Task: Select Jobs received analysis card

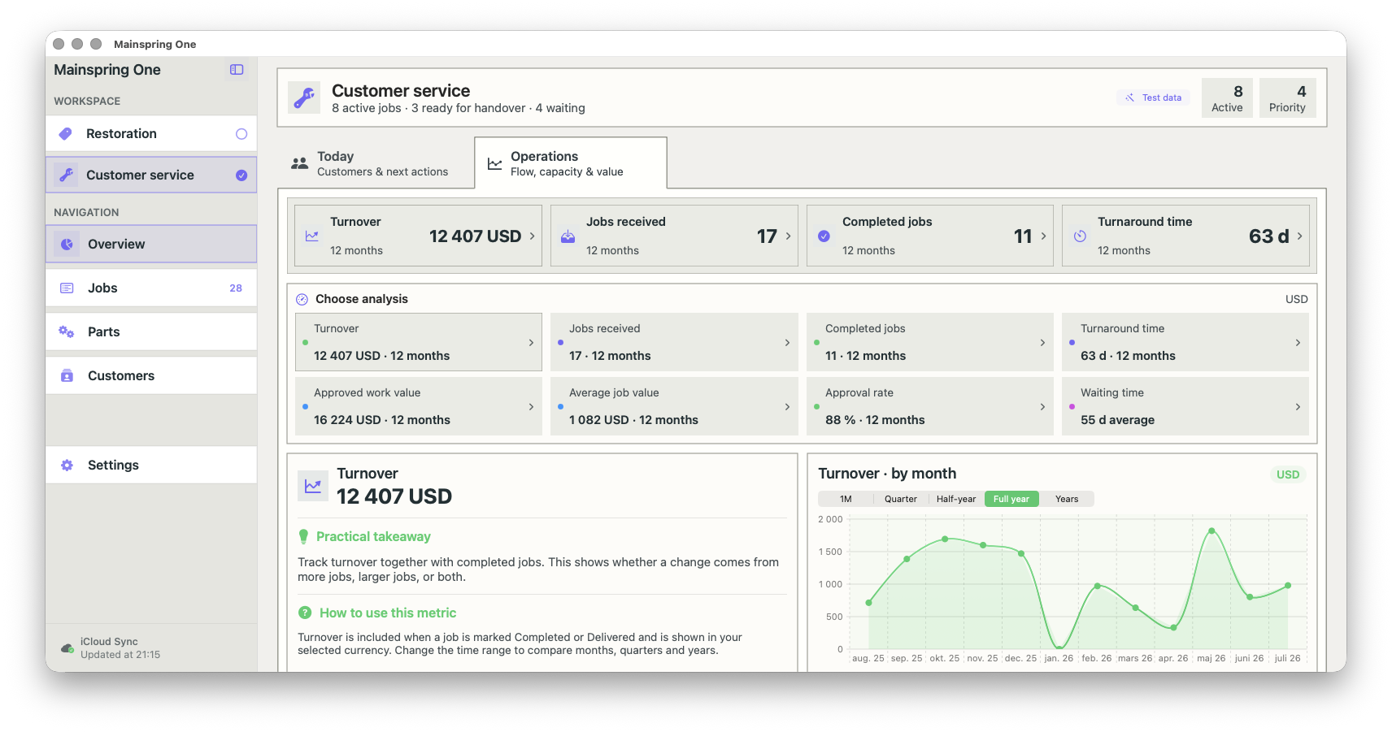Action: pyautogui.click(x=674, y=342)
